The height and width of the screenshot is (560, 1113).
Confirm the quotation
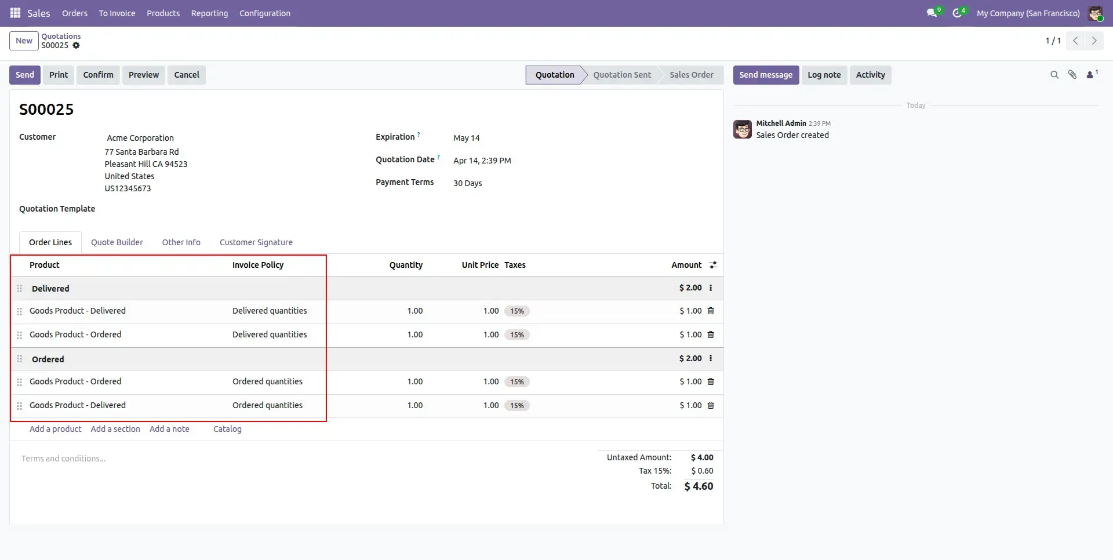pyautogui.click(x=98, y=75)
